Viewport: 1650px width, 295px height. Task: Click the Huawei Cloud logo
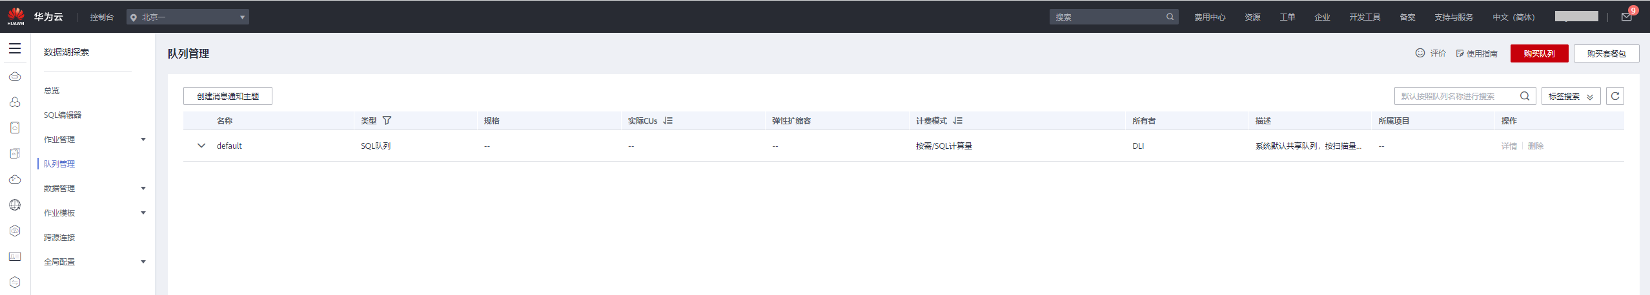coord(16,16)
